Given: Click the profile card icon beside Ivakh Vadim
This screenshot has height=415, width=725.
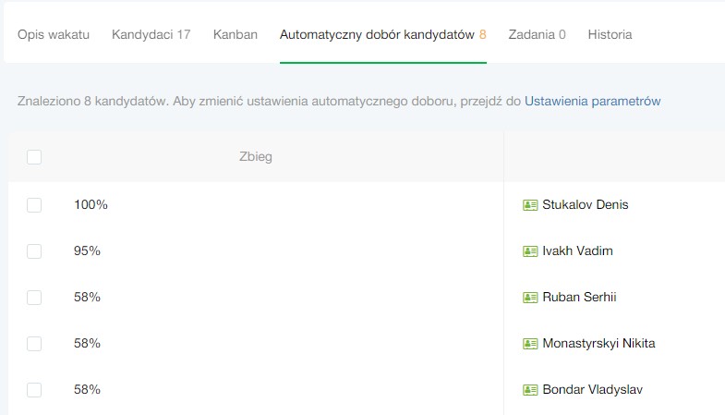Looking at the screenshot, I should tap(530, 251).
